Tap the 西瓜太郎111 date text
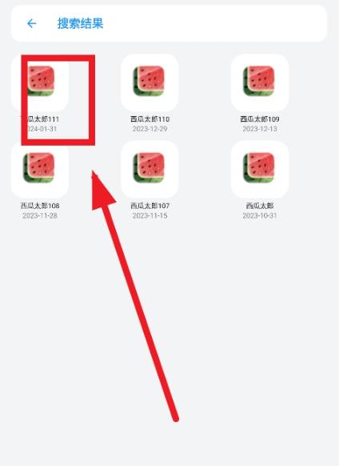The width and height of the screenshot is (339, 466). pyautogui.click(x=40, y=129)
